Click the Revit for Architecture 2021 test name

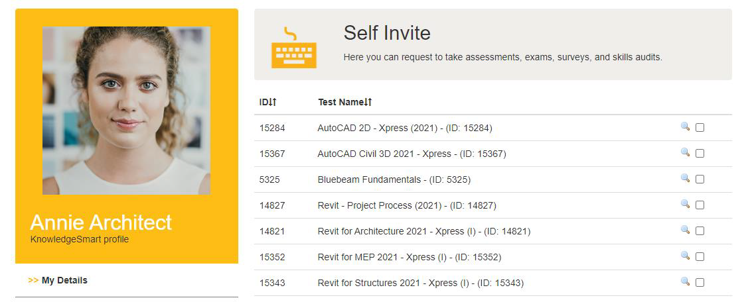tap(424, 231)
